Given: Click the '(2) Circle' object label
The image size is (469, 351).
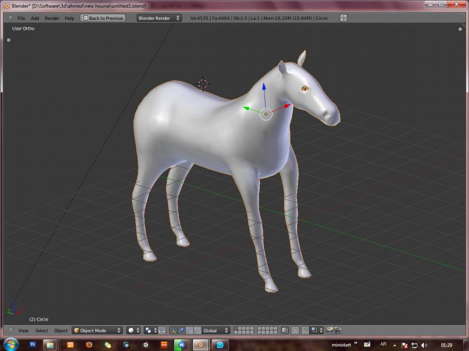Looking at the screenshot, I should click(39, 319).
